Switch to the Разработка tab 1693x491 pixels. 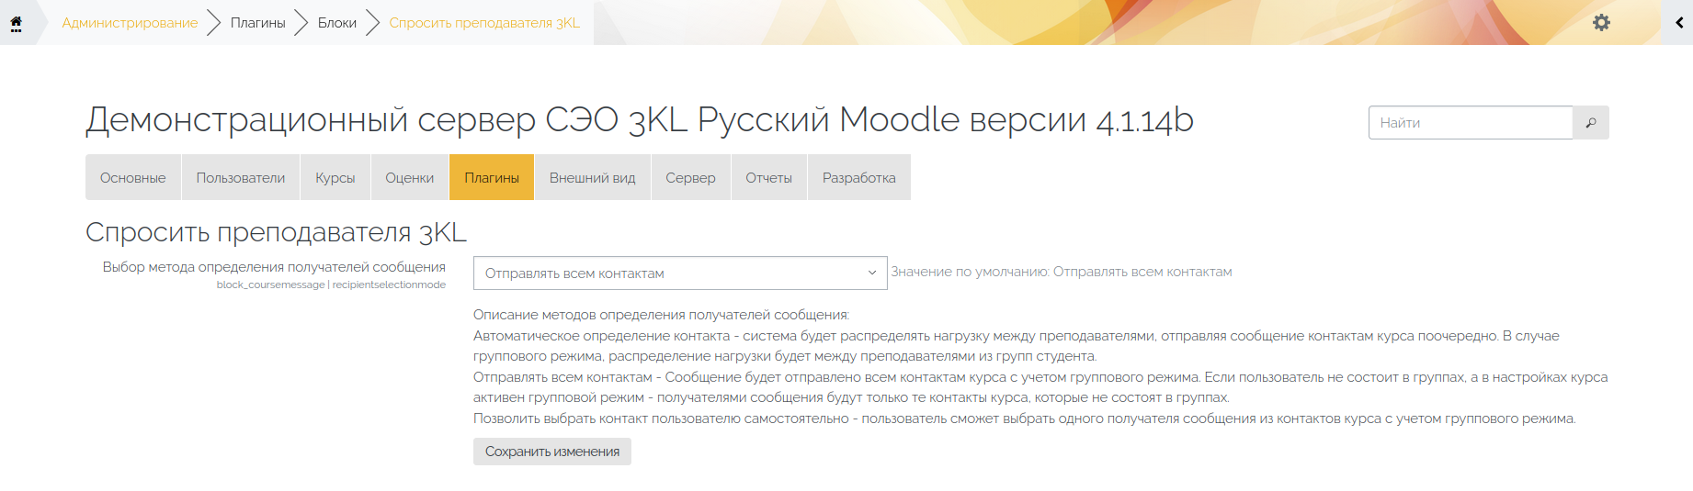[x=859, y=178]
